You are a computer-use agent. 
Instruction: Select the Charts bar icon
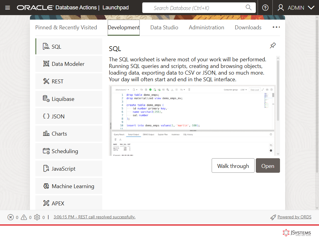pos(46,133)
